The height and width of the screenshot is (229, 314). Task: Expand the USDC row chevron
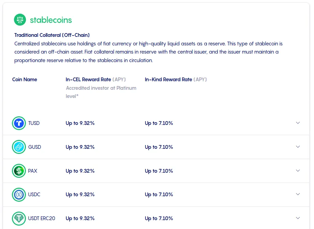298,194
